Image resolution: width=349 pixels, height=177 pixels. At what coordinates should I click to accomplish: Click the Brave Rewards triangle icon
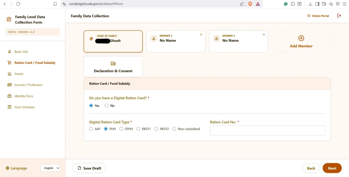(258, 4)
